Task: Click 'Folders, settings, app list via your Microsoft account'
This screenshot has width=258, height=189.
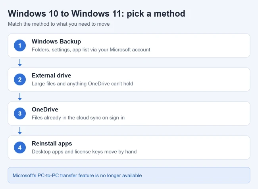Action: pos(91,50)
